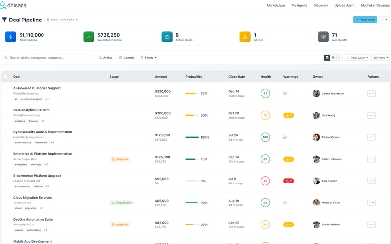Click warning badge on Data Analytics Platform
391x244 pixels.
(288, 115)
